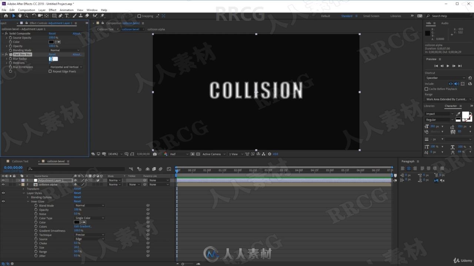Open Regular font style dropdown
This screenshot has width=474, height=266.
coord(439,120)
